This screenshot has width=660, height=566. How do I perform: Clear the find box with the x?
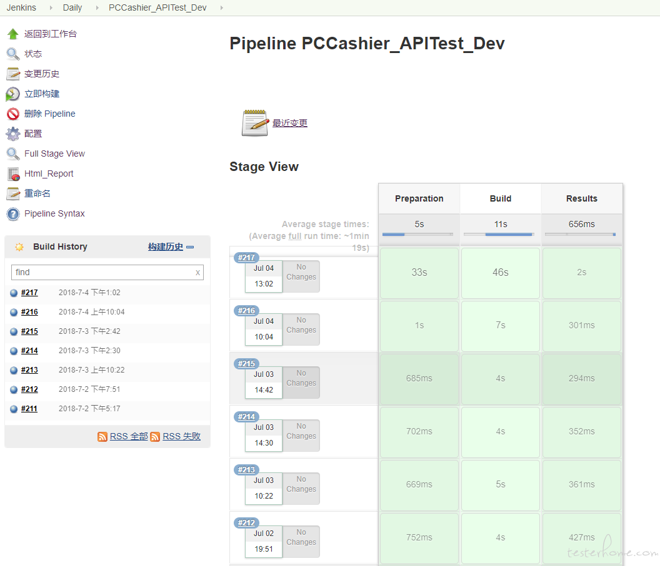click(197, 273)
